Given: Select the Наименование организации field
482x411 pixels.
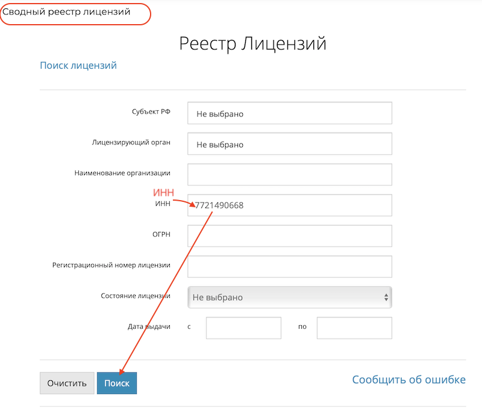Looking at the screenshot, I should point(289,174).
